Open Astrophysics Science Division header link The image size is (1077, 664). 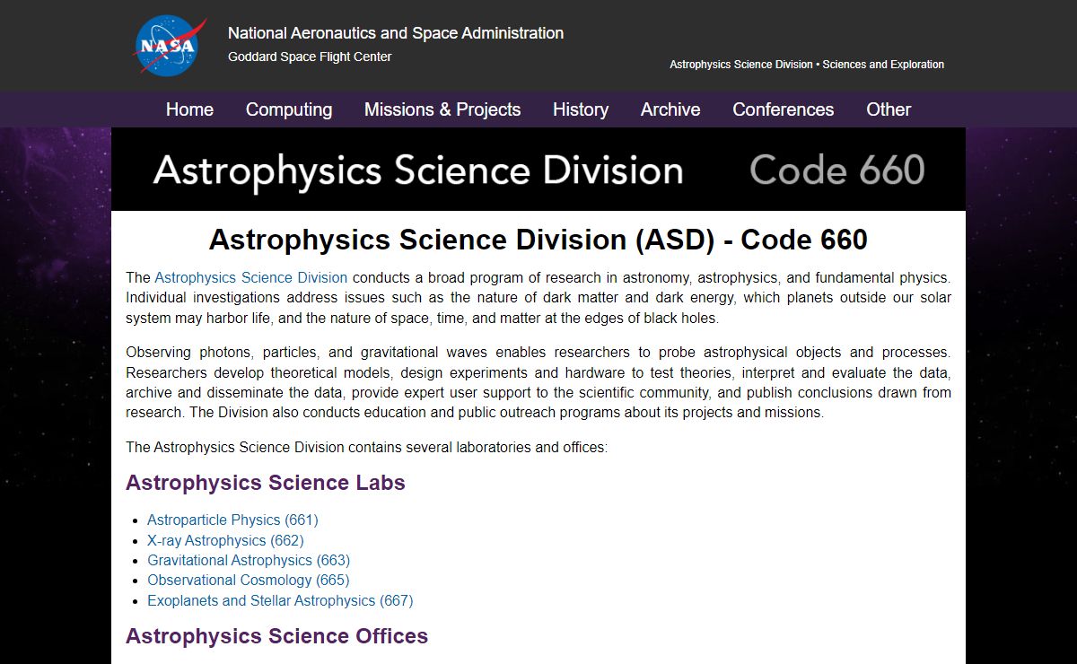coord(741,65)
